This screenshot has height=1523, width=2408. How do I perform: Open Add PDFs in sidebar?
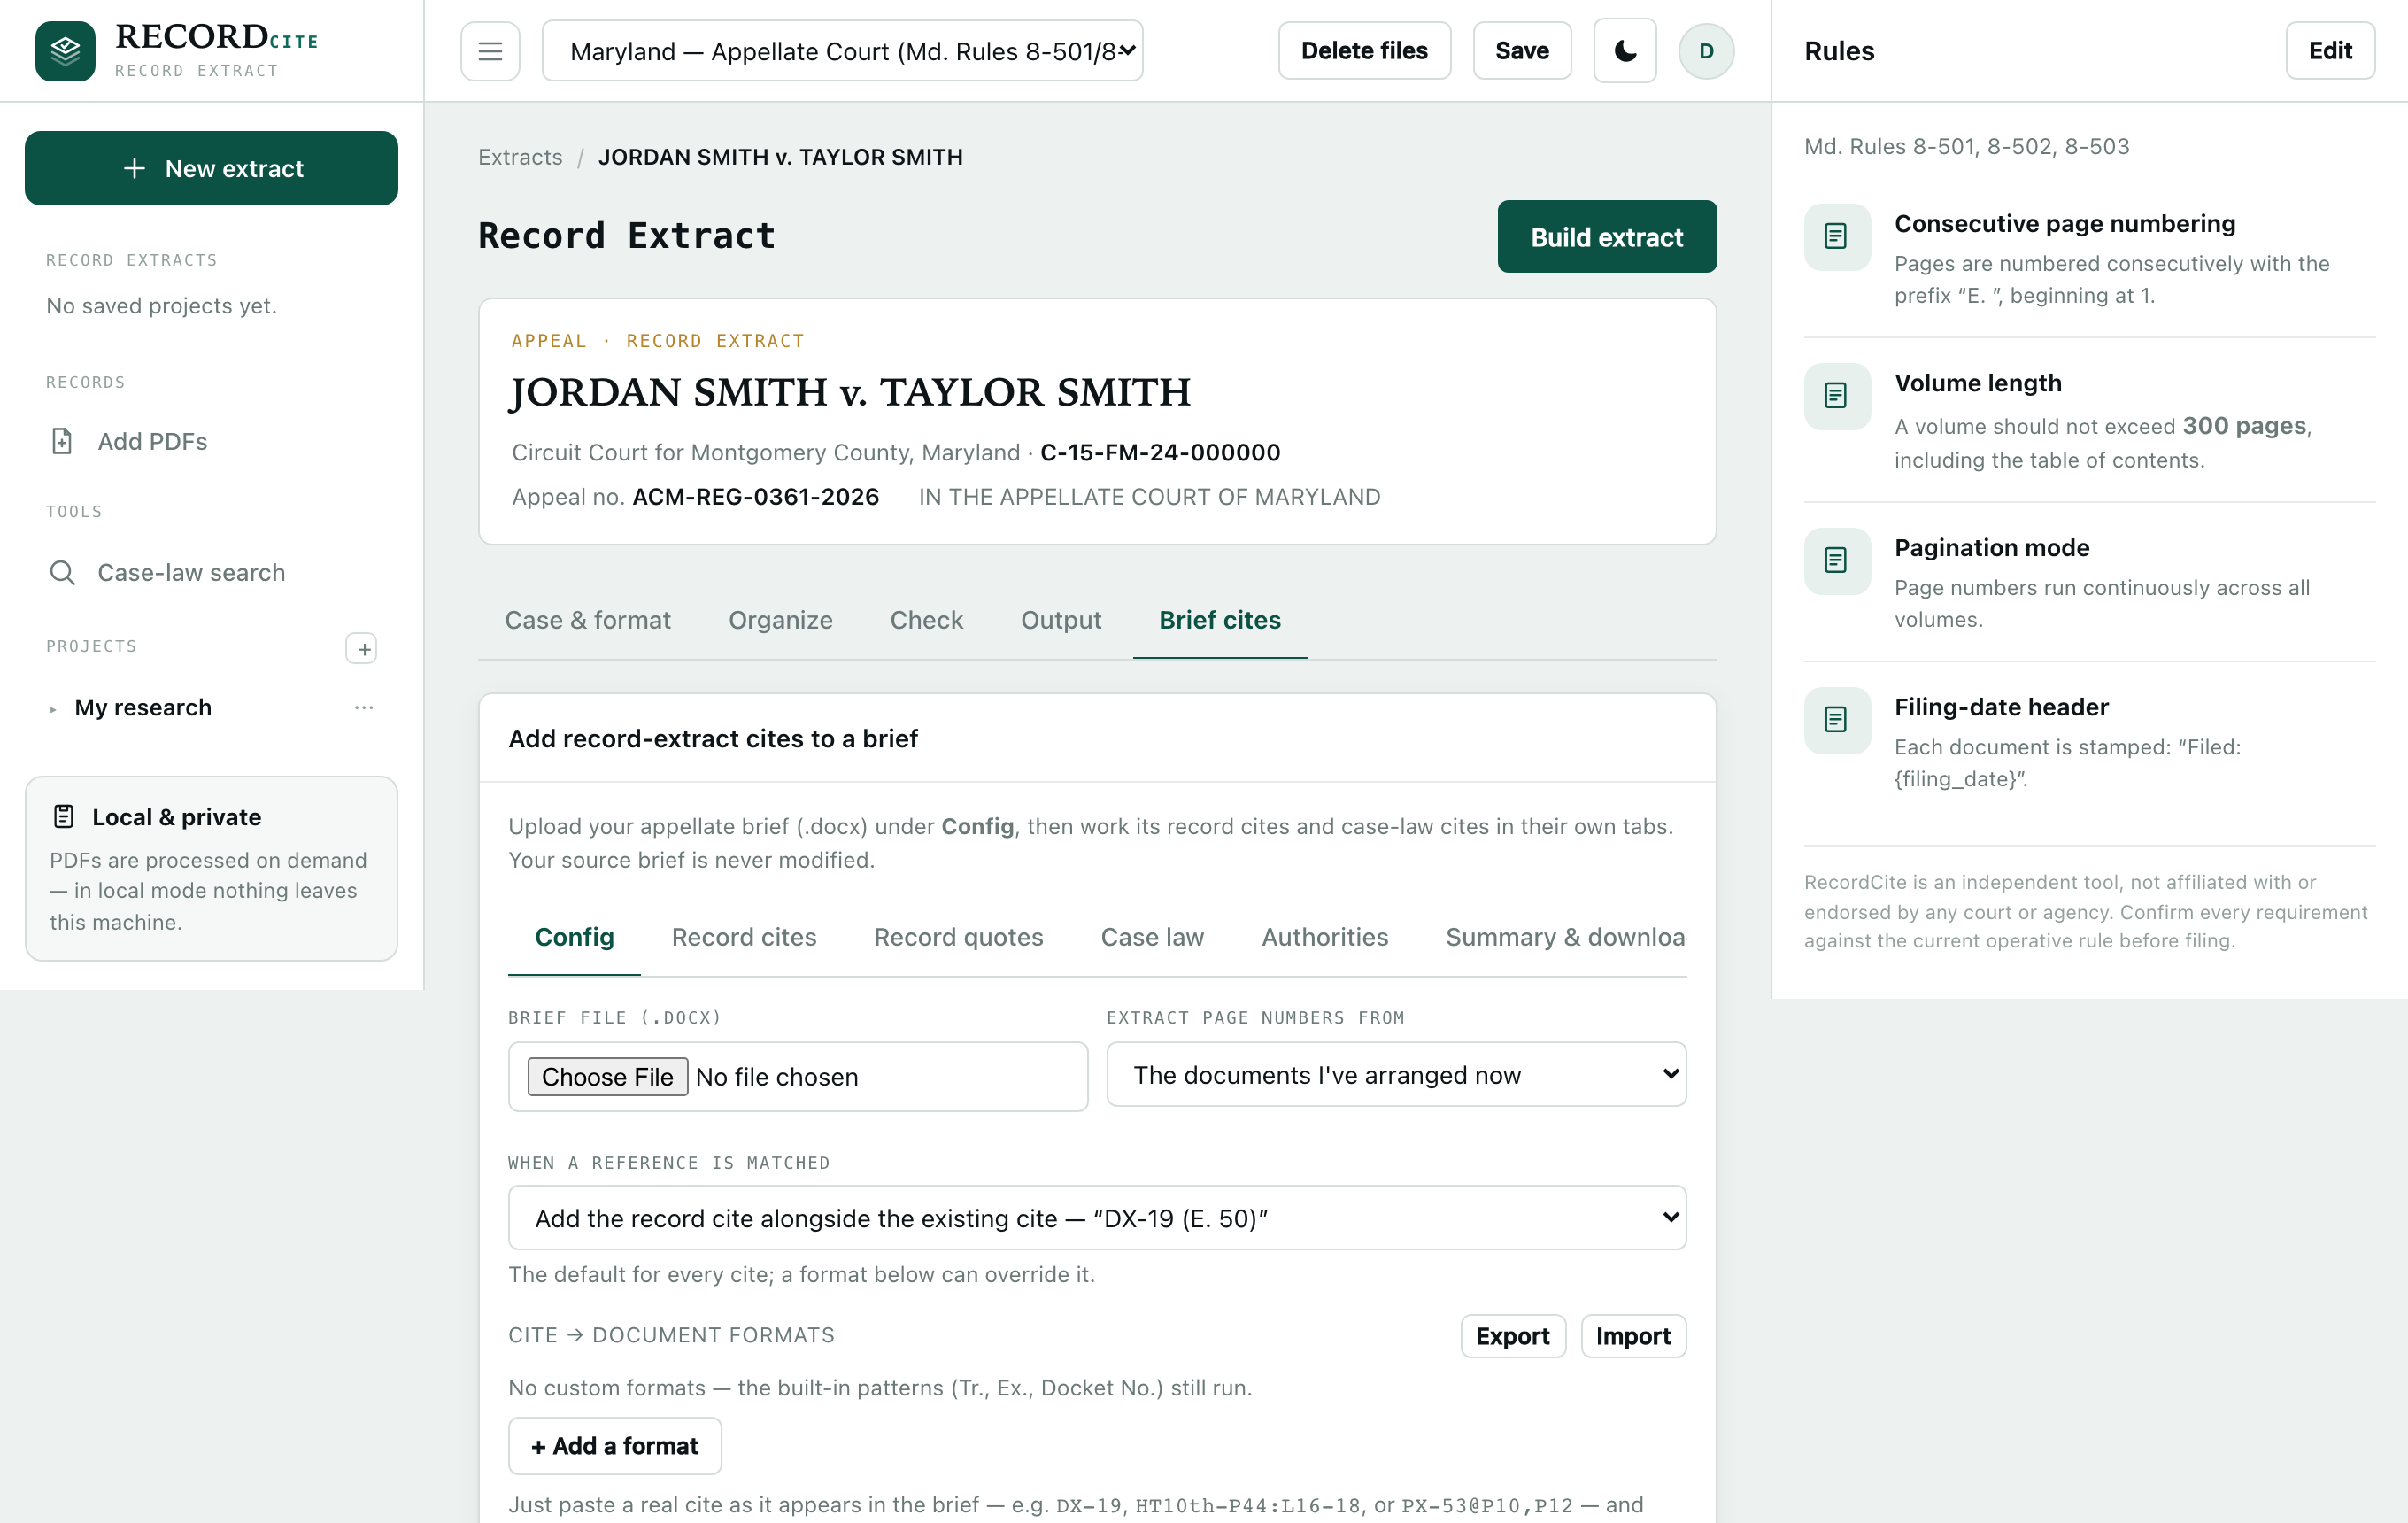[x=152, y=441]
